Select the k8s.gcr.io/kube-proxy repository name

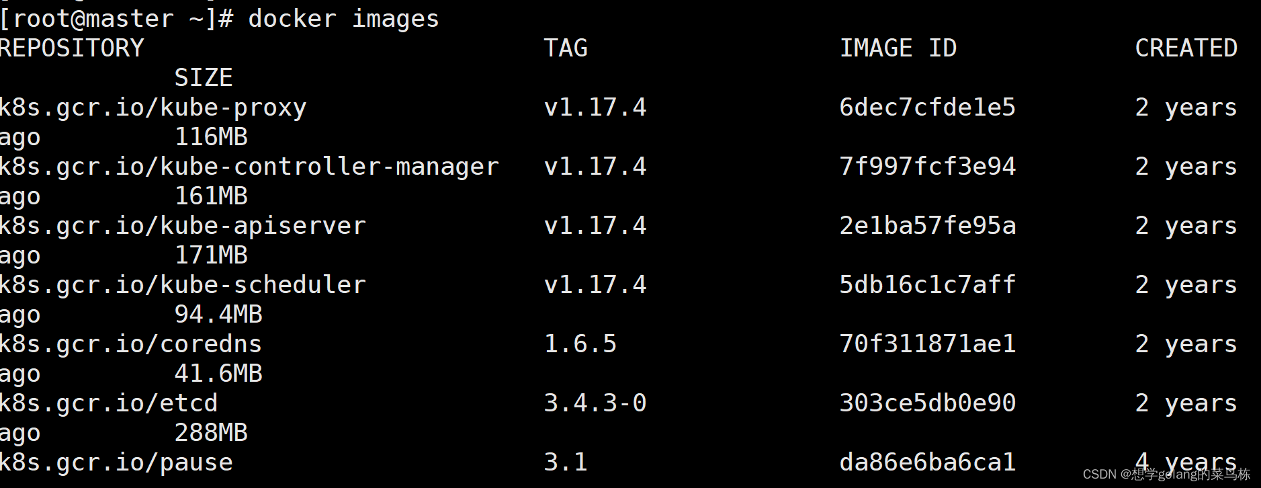click(153, 108)
